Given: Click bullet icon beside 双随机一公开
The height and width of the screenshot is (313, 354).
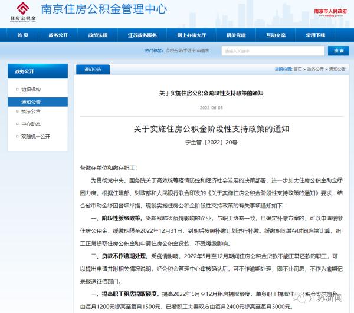Looking at the screenshot, I should click(x=17, y=136).
